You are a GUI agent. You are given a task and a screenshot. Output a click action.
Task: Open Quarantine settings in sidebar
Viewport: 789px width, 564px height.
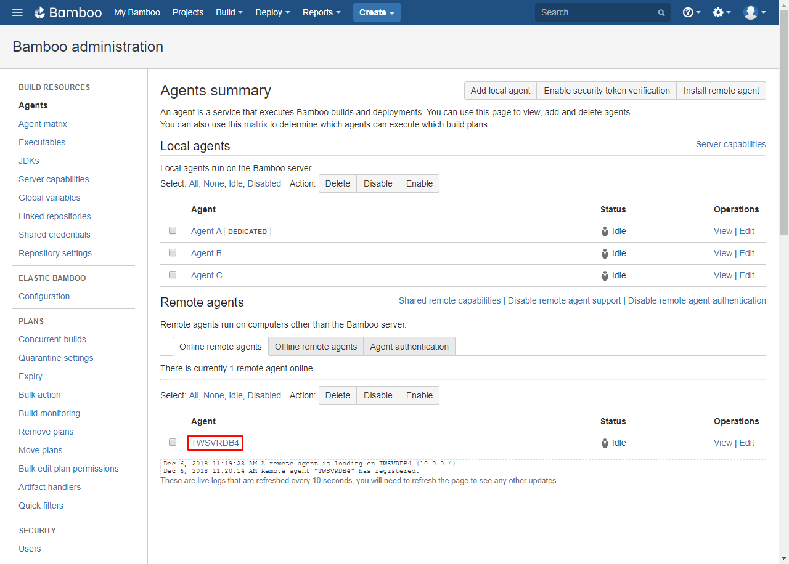(56, 358)
